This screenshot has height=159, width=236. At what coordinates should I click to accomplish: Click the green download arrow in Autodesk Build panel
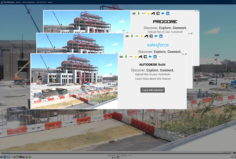[x=126, y=57]
